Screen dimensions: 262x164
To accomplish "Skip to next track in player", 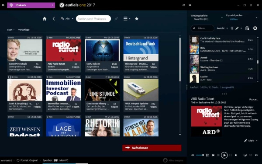I will tap(236, 155).
